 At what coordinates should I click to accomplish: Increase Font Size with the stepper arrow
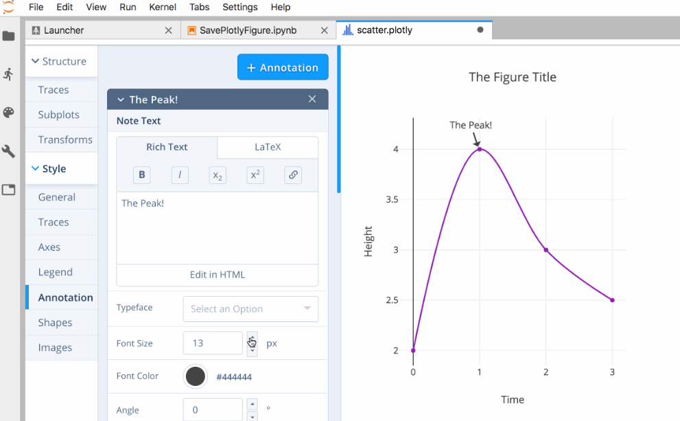(x=252, y=339)
